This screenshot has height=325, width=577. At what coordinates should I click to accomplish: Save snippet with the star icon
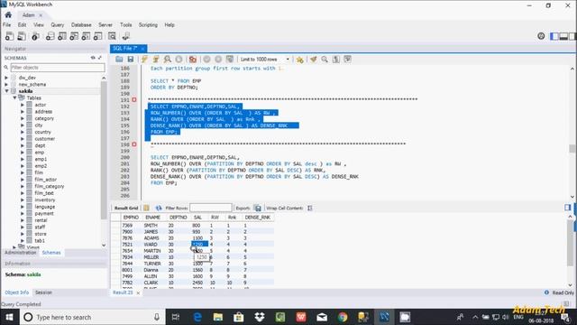point(300,60)
